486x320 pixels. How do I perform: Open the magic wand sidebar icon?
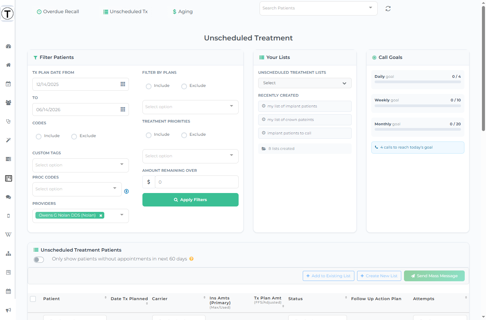point(8,140)
